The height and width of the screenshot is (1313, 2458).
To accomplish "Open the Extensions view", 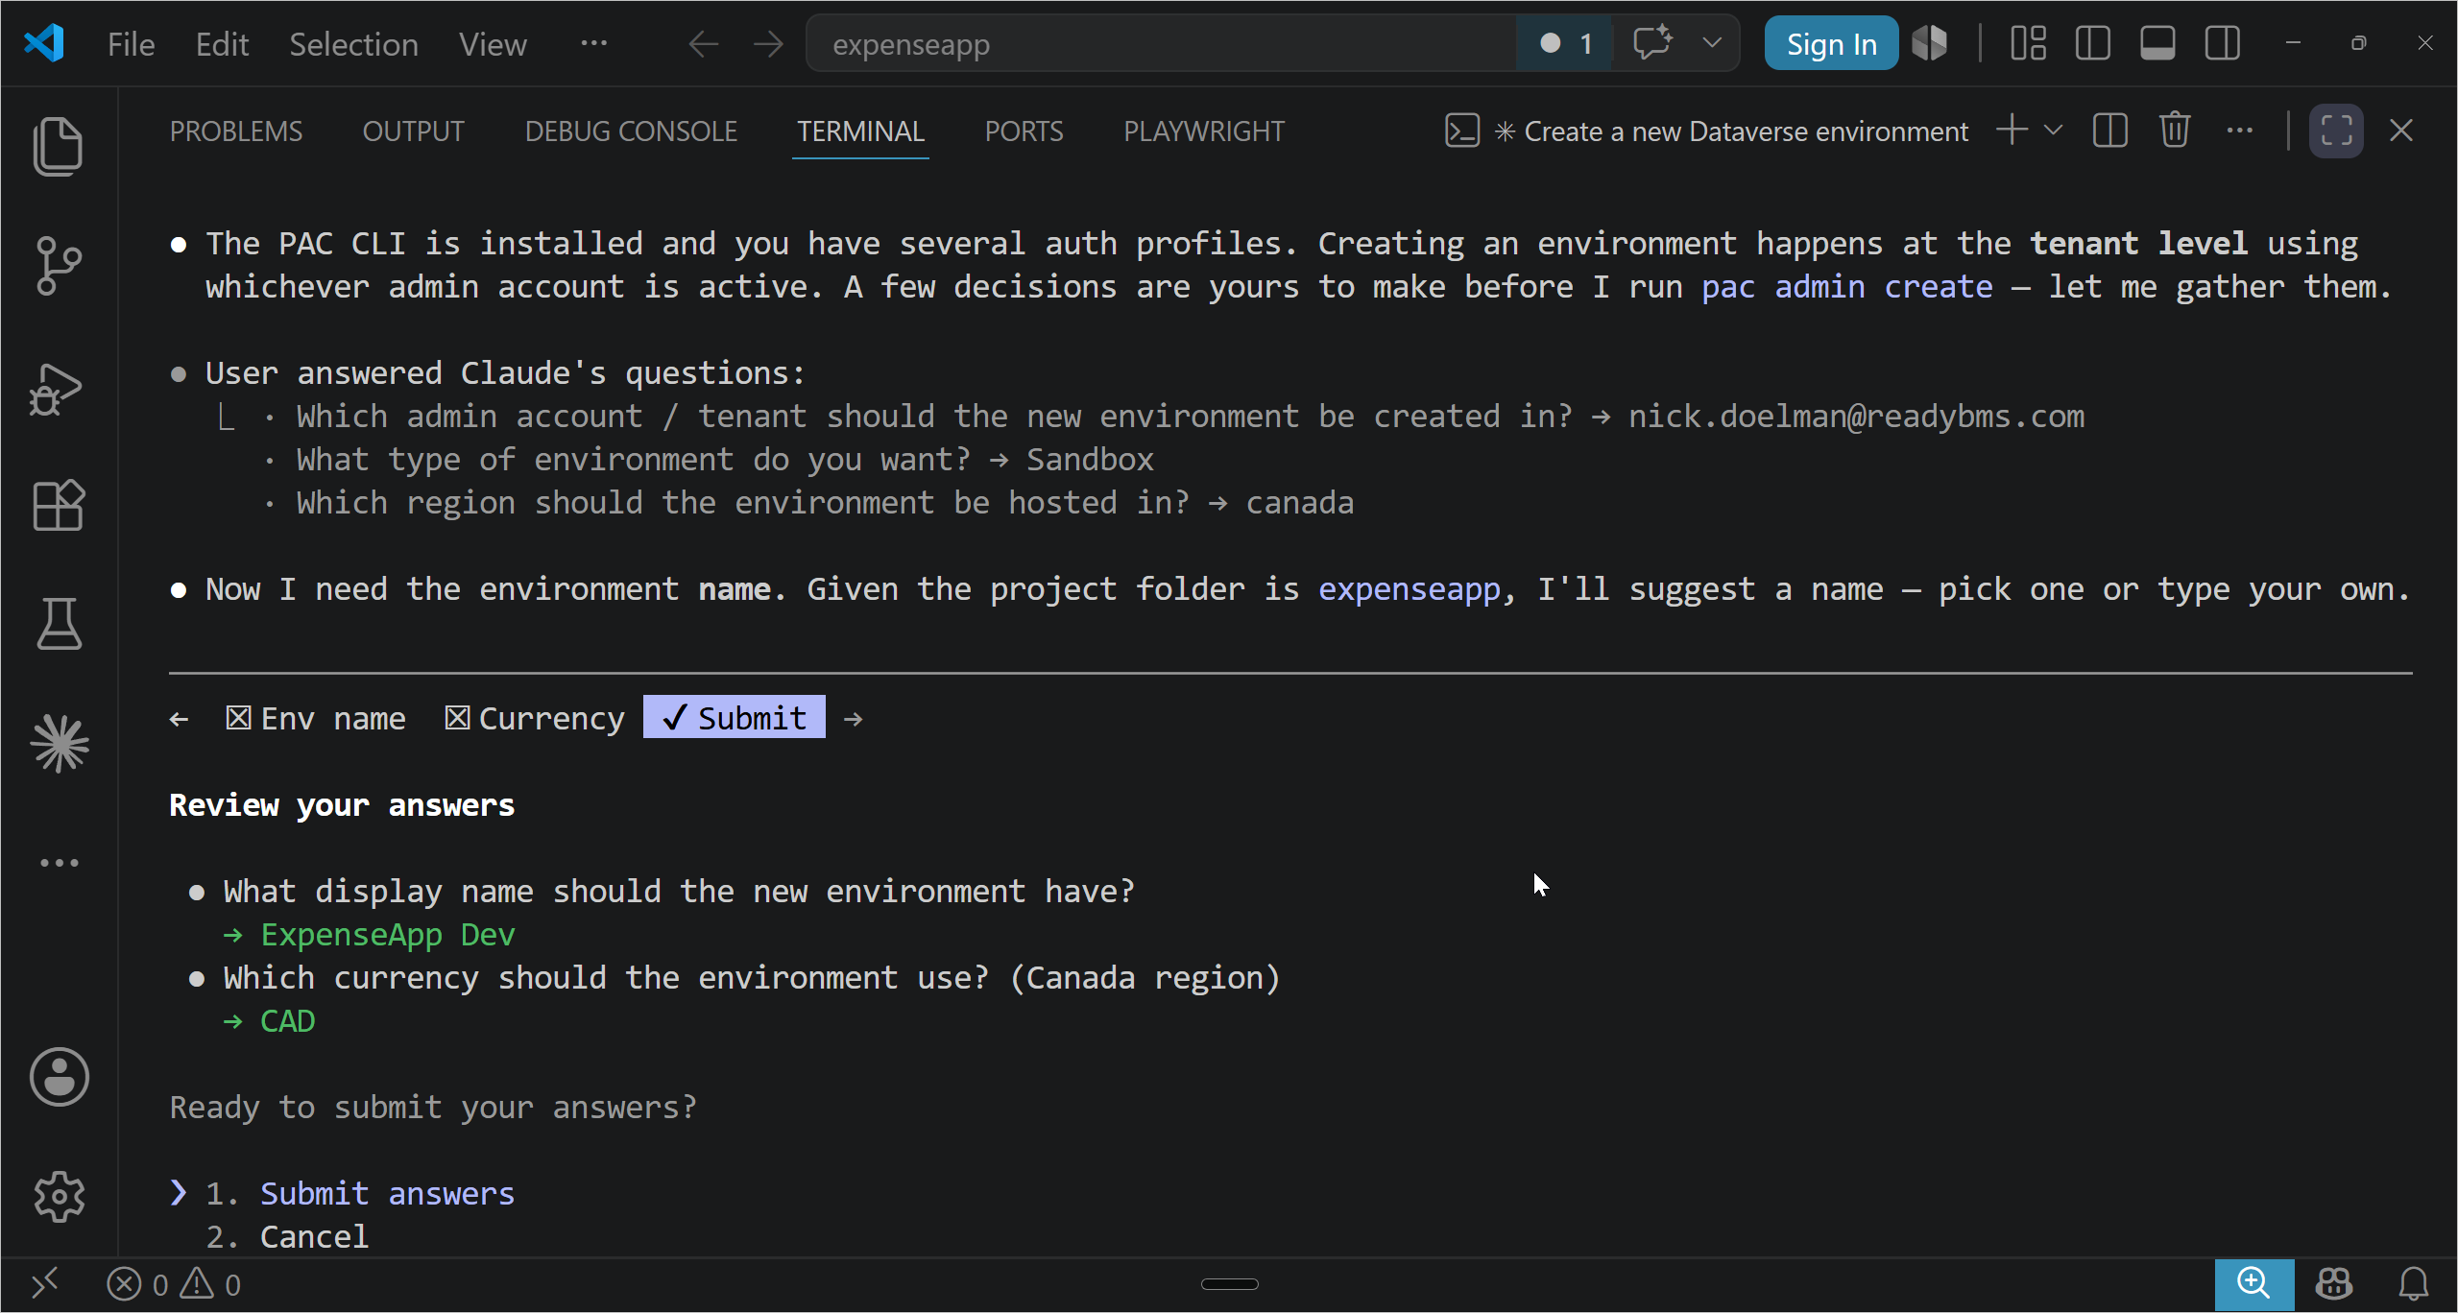I will point(59,505).
